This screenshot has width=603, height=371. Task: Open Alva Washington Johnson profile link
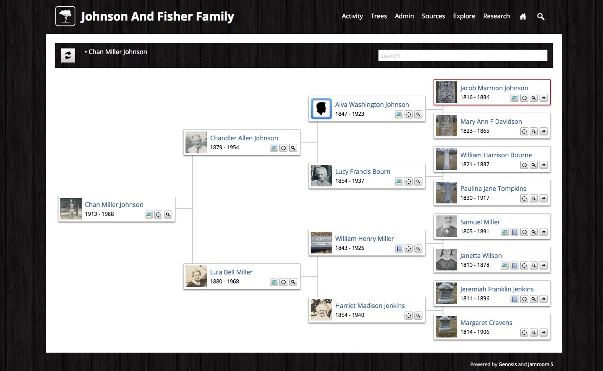tap(372, 105)
